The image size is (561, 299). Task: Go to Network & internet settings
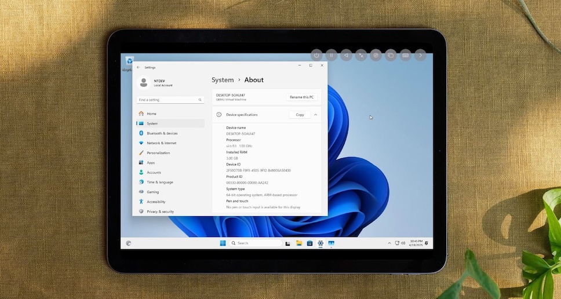[162, 143]
